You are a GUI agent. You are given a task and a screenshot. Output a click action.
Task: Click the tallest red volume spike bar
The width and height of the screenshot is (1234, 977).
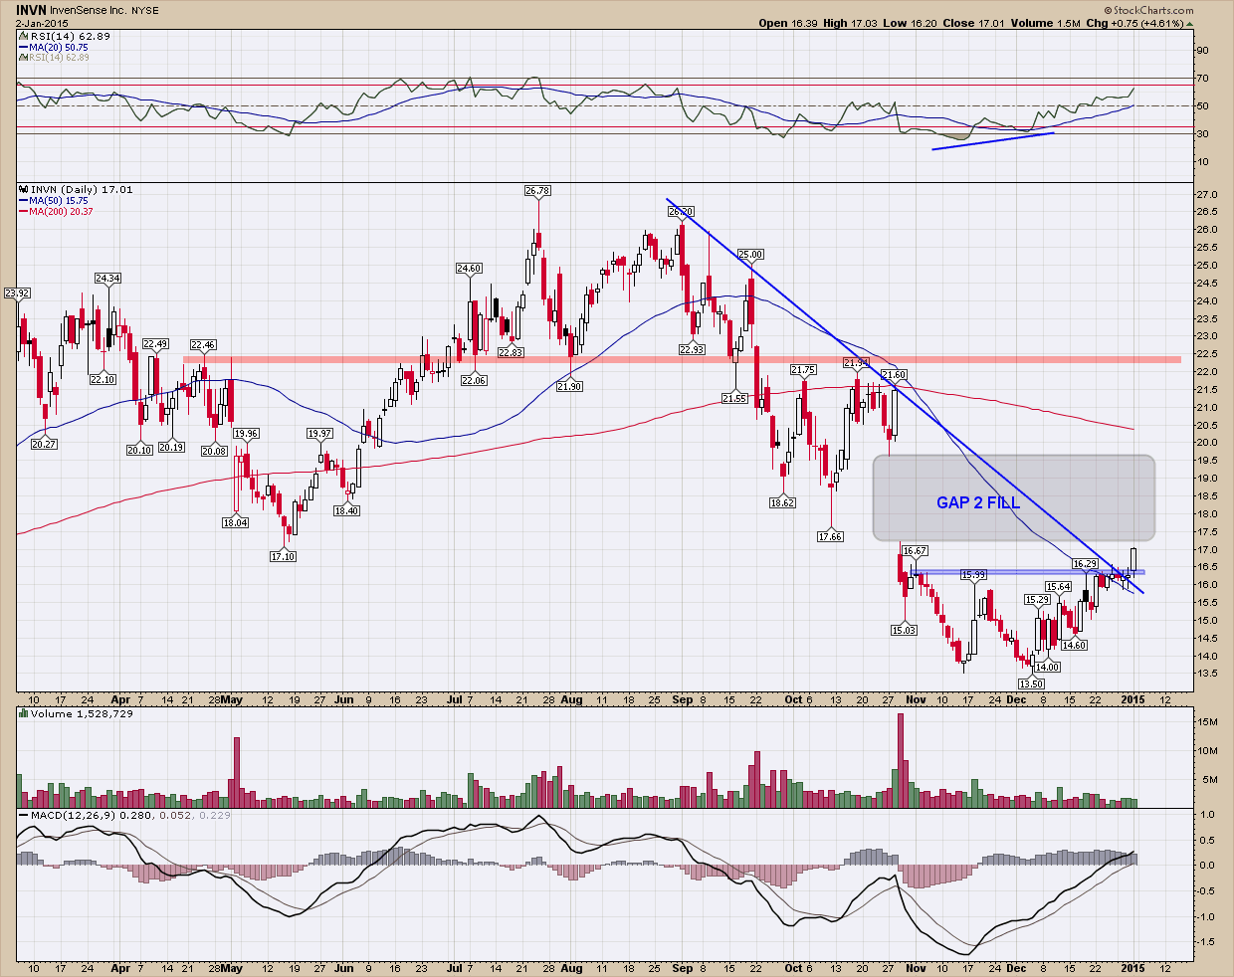click(901, 760)
